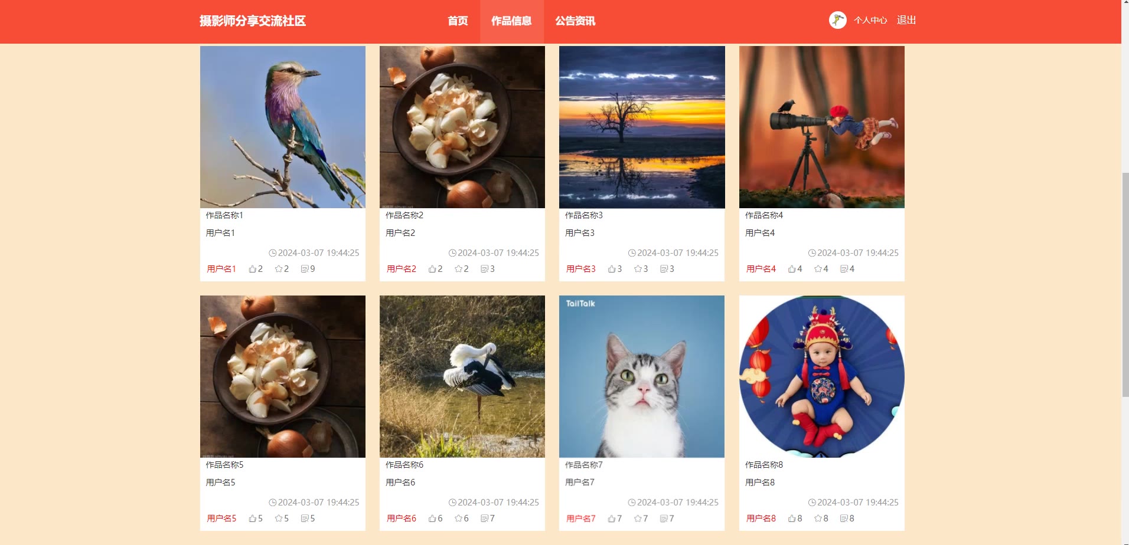Open the lilac bird photo thumbnail

tap(283, 127)
